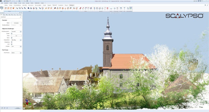Open the Einfügen menu

tap(15, 3)
